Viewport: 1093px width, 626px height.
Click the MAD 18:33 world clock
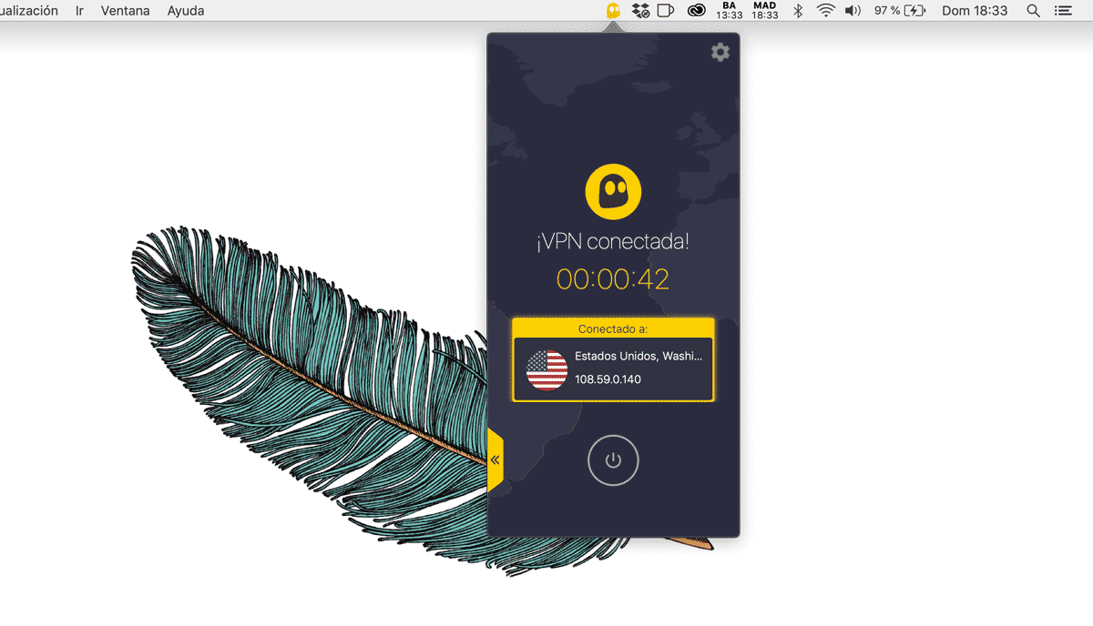pyautogui.click(x=765, y=11)
